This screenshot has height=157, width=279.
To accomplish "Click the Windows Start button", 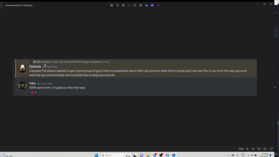I will [x=96, y=155].
